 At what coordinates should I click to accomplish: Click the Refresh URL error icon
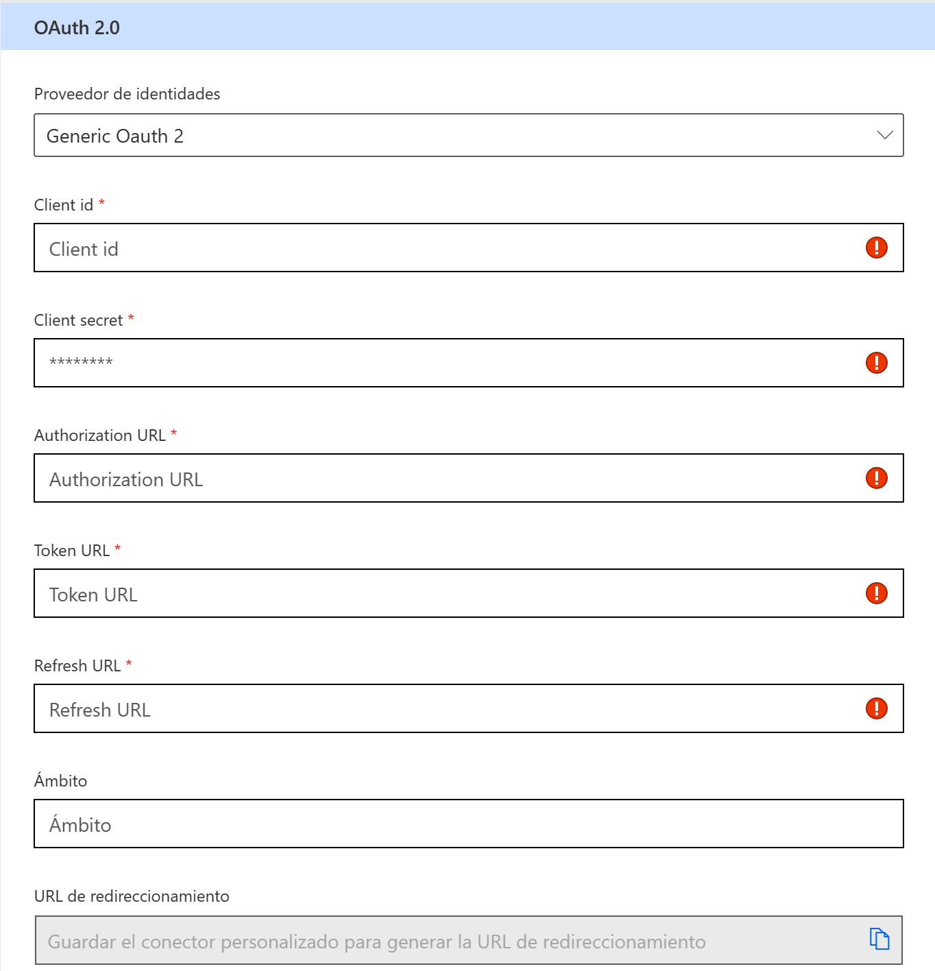tap(876, 708)
